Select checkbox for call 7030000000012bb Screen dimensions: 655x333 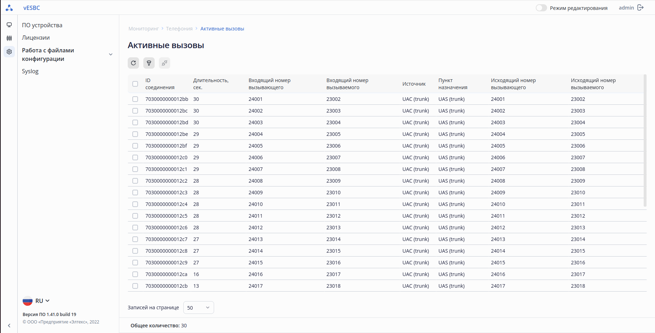[135, 99]
